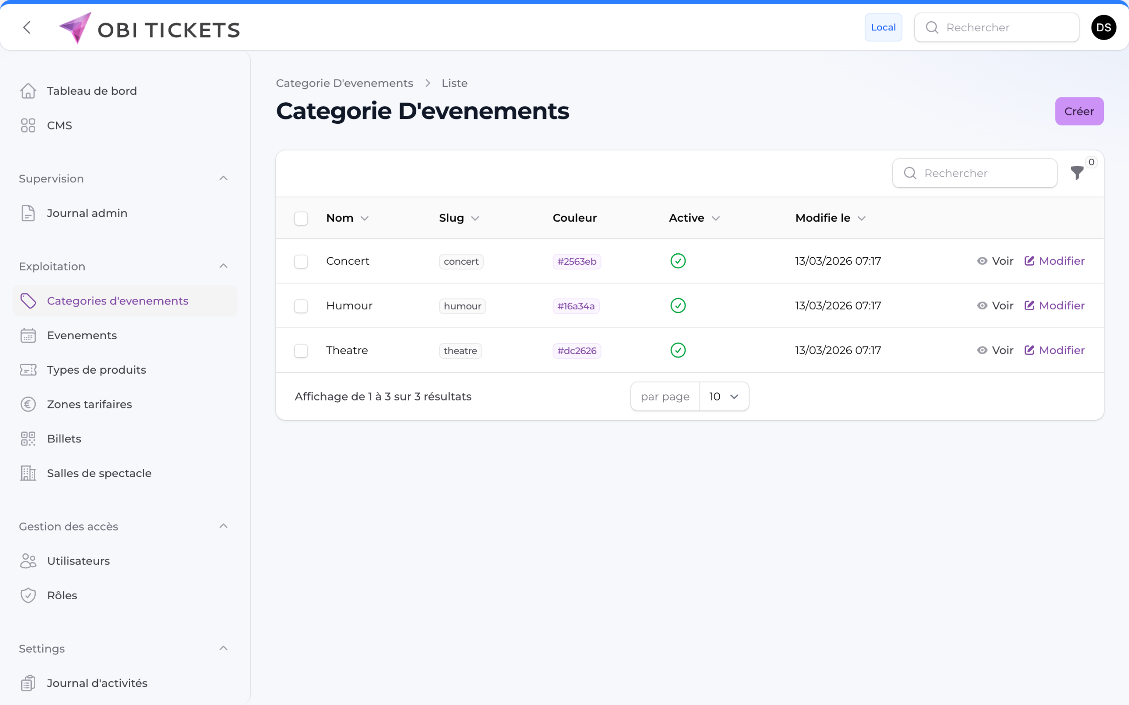Screen dimensions: 1129x705
Task: Open the filter funnel icon
Action: coord(1077,173)
